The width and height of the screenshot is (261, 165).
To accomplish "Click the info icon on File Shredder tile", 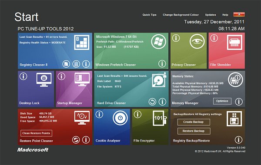I will 214,38.
